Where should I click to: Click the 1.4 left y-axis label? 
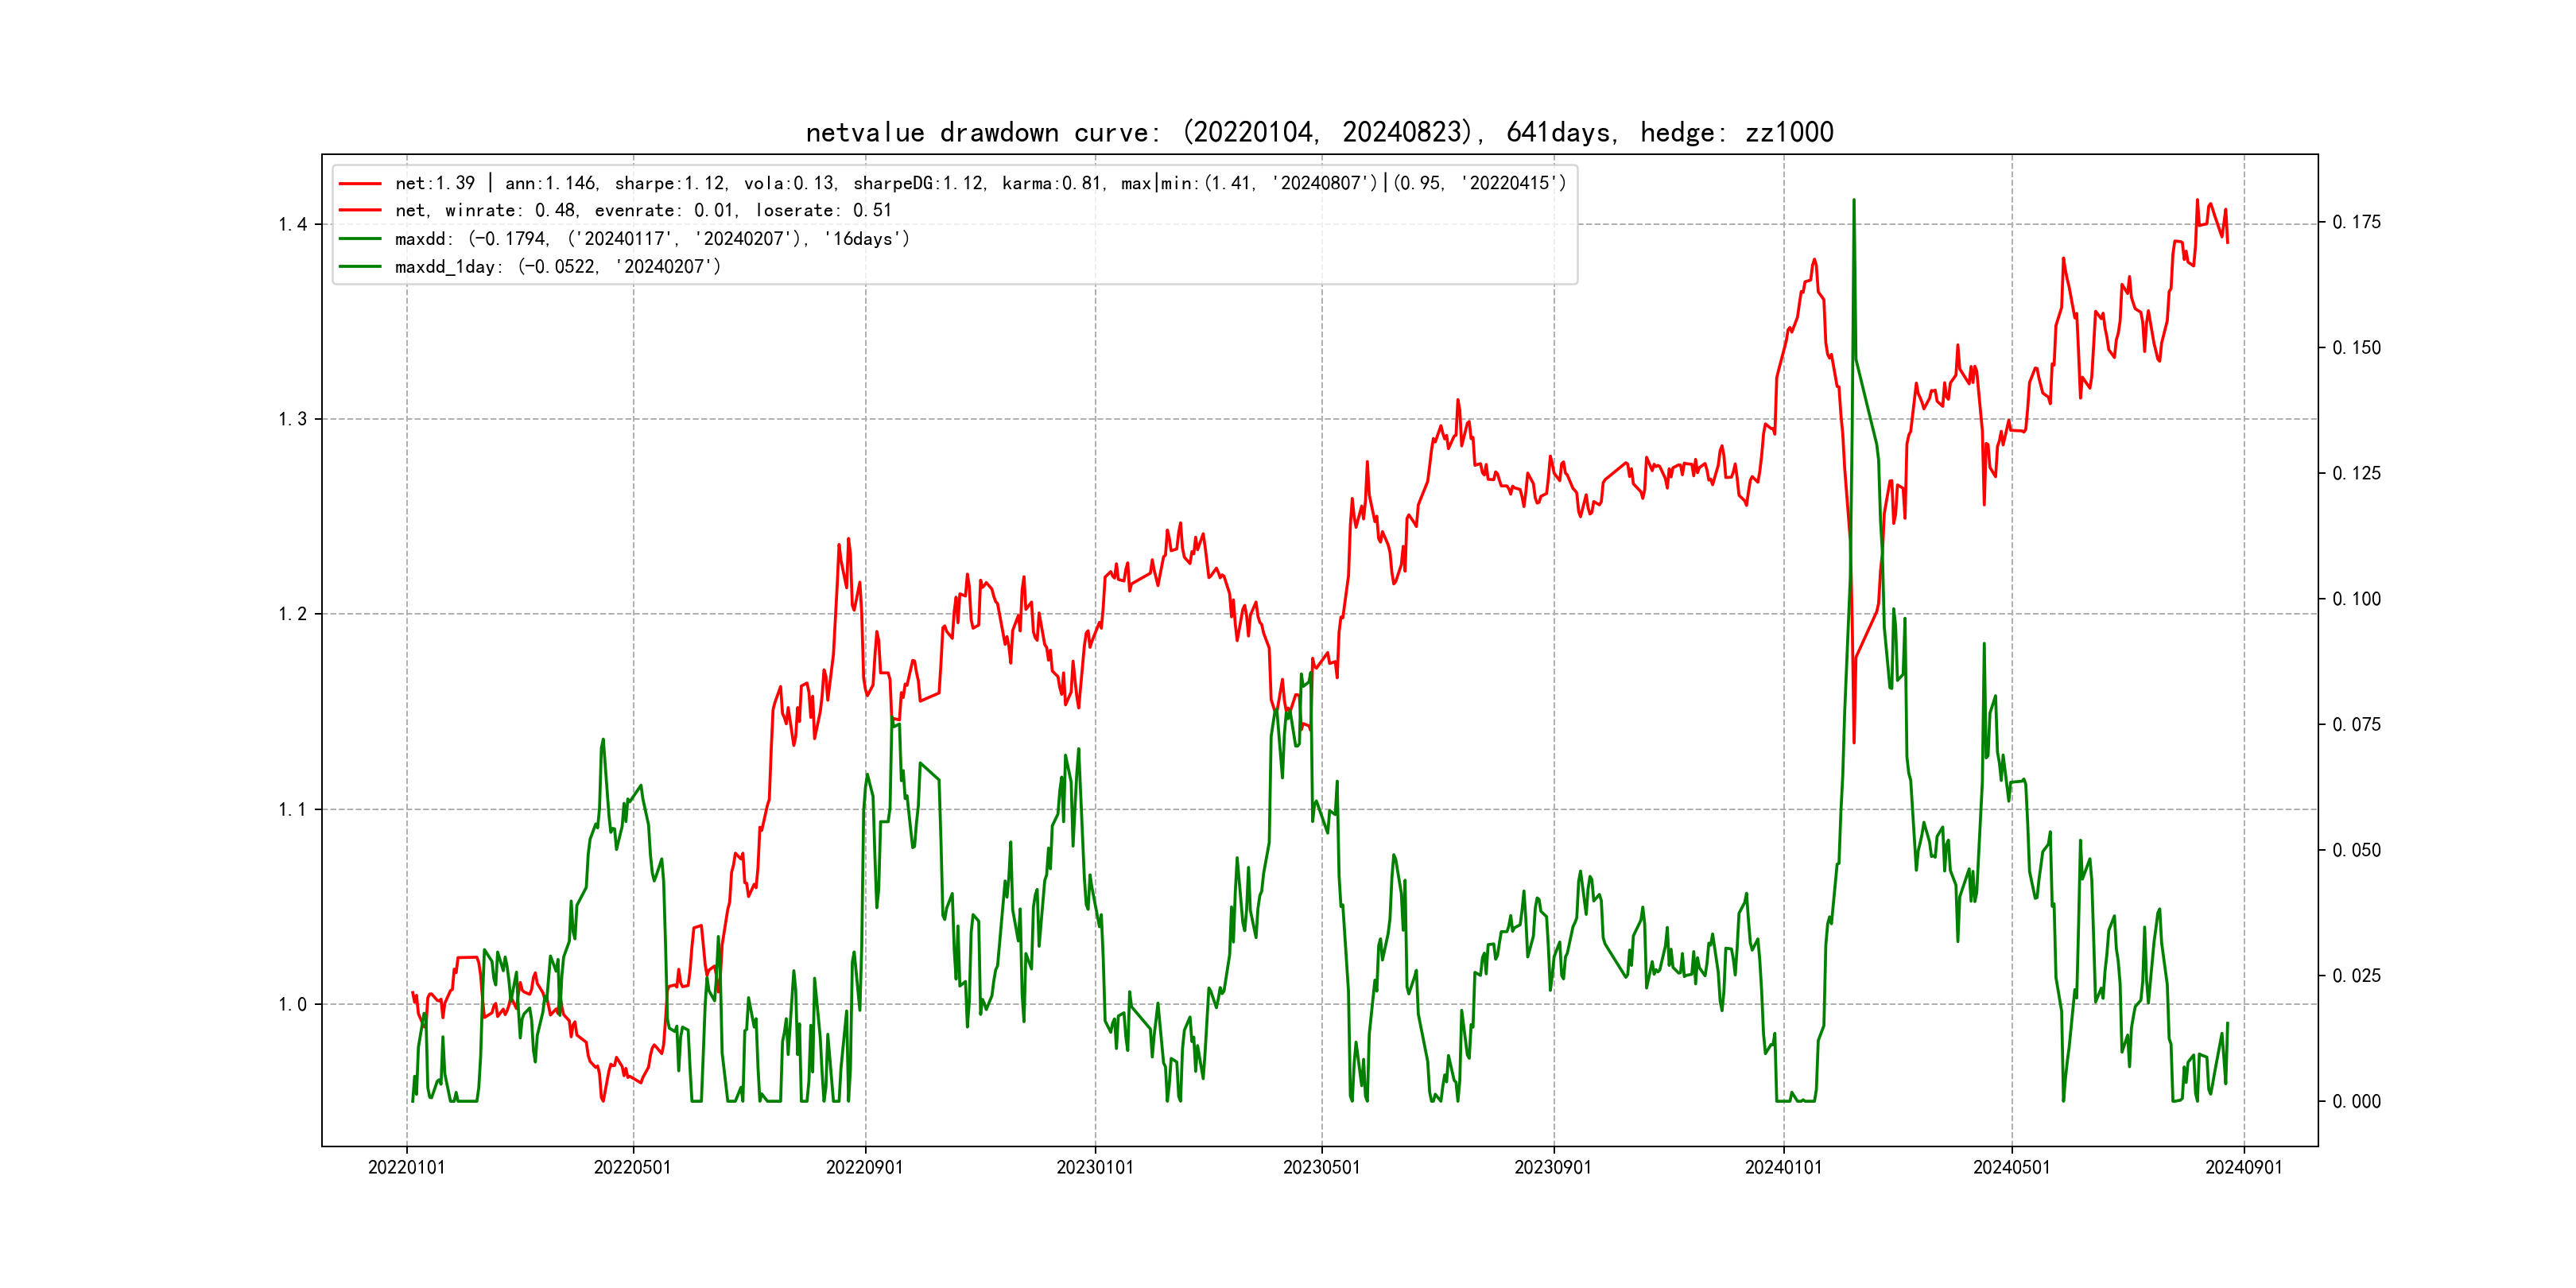[x=292, y=224]
